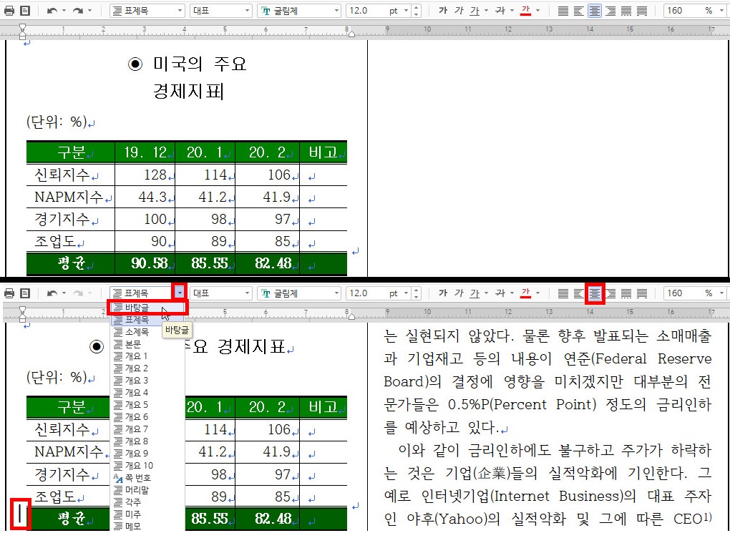Click Divide align icon (last alignment) in upper toolbar
Screen dimensions: 730x533
(x=642, y=10)
